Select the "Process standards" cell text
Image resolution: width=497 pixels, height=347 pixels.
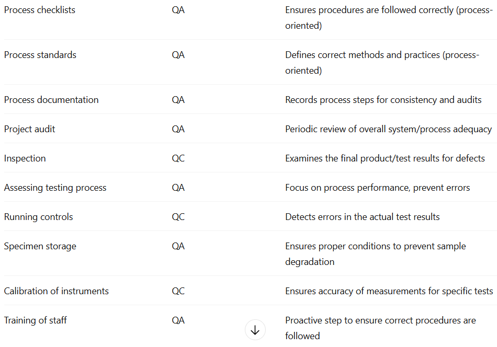point(40,55)
